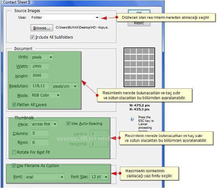Click the Height field showing 3000
The width and height of the screenshot is (217, 188).
(x=40, y=75)
